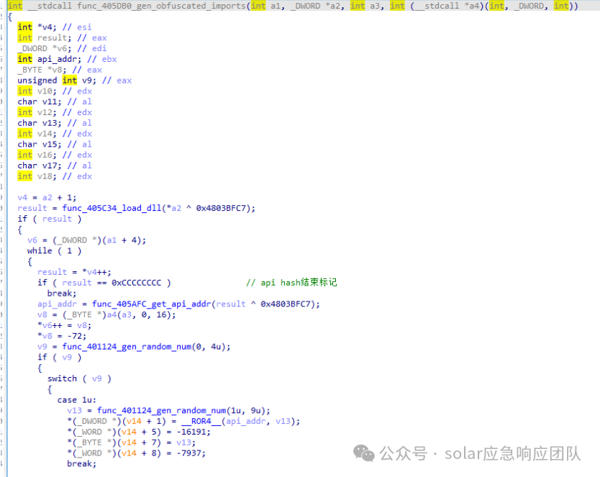Select the 'int v14; // edx' declaration
The image size is (600, 477).
click(x=55, y=134)
